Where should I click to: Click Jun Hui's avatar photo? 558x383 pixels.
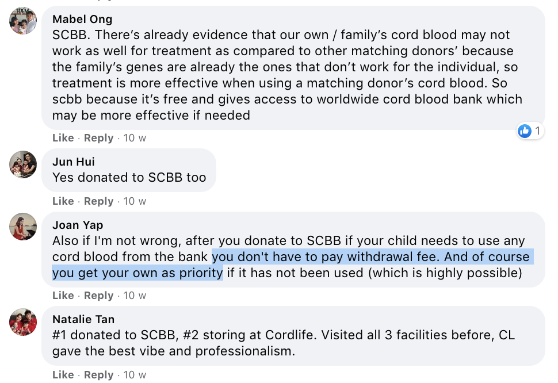pos(23,164)
